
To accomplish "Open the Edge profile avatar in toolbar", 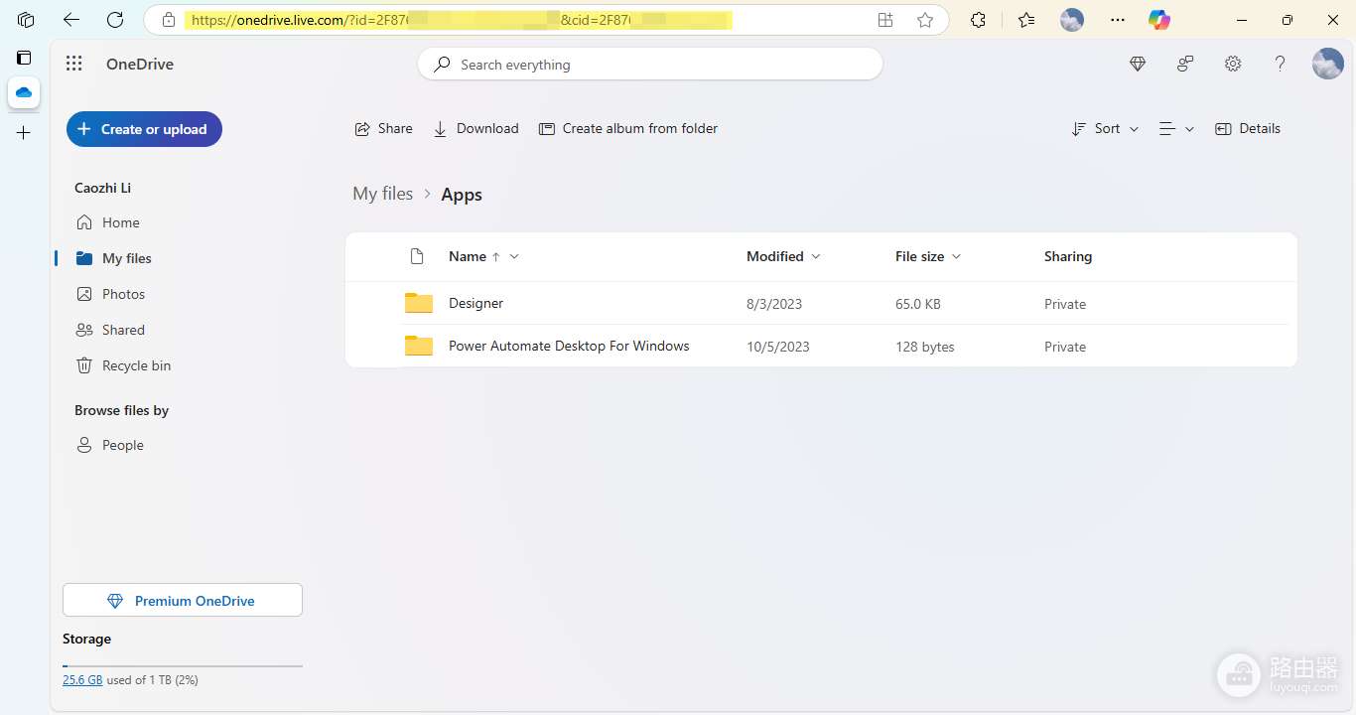I will tap(1072, 20).
